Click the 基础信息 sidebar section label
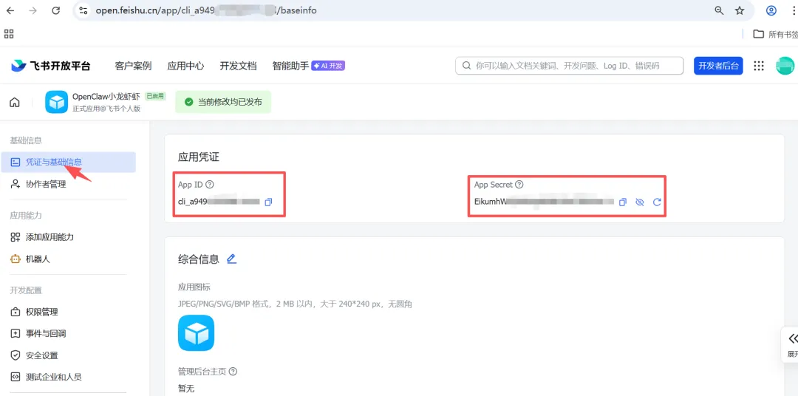798x396 pixels. [26, 140]
